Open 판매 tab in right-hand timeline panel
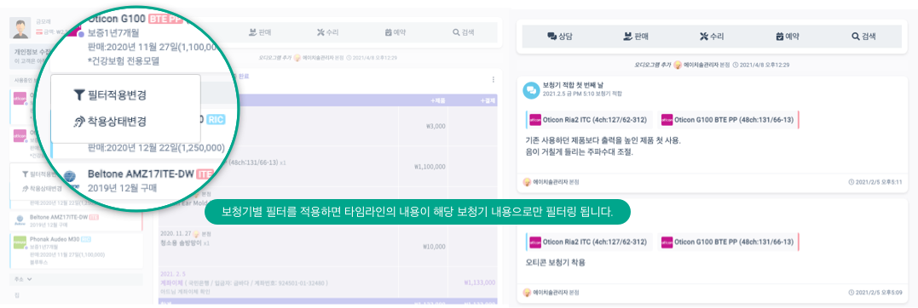The width and height of the screenshot is (918, 308). click(x=635, y=37)
